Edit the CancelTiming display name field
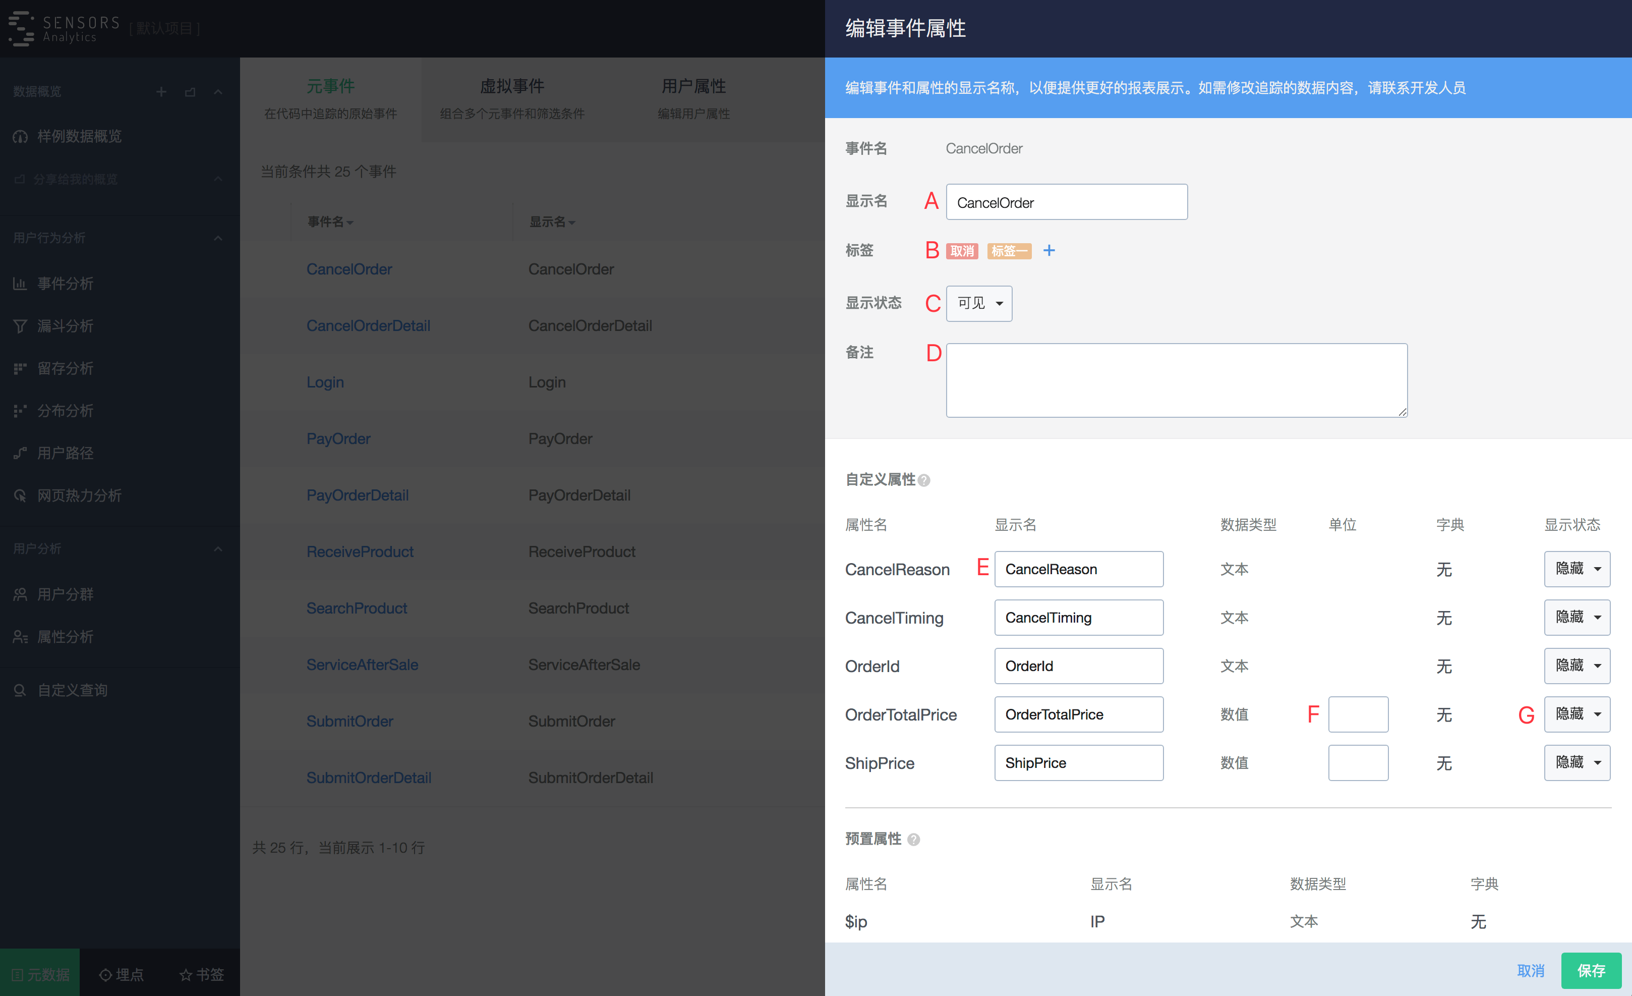The width and height of the screenshot is (1632, 996). [1078, 618]
